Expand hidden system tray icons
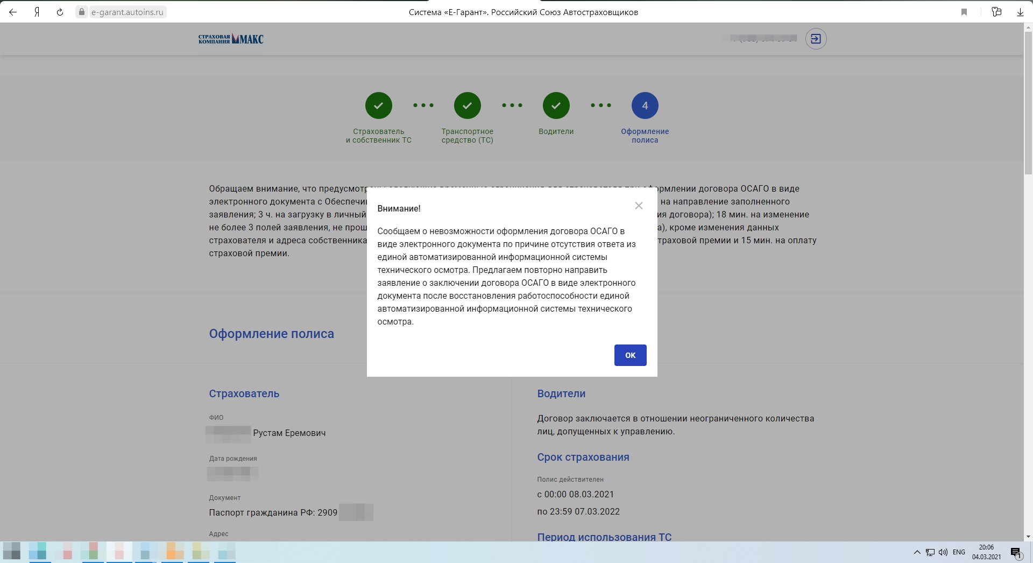 tap(917, 552)
